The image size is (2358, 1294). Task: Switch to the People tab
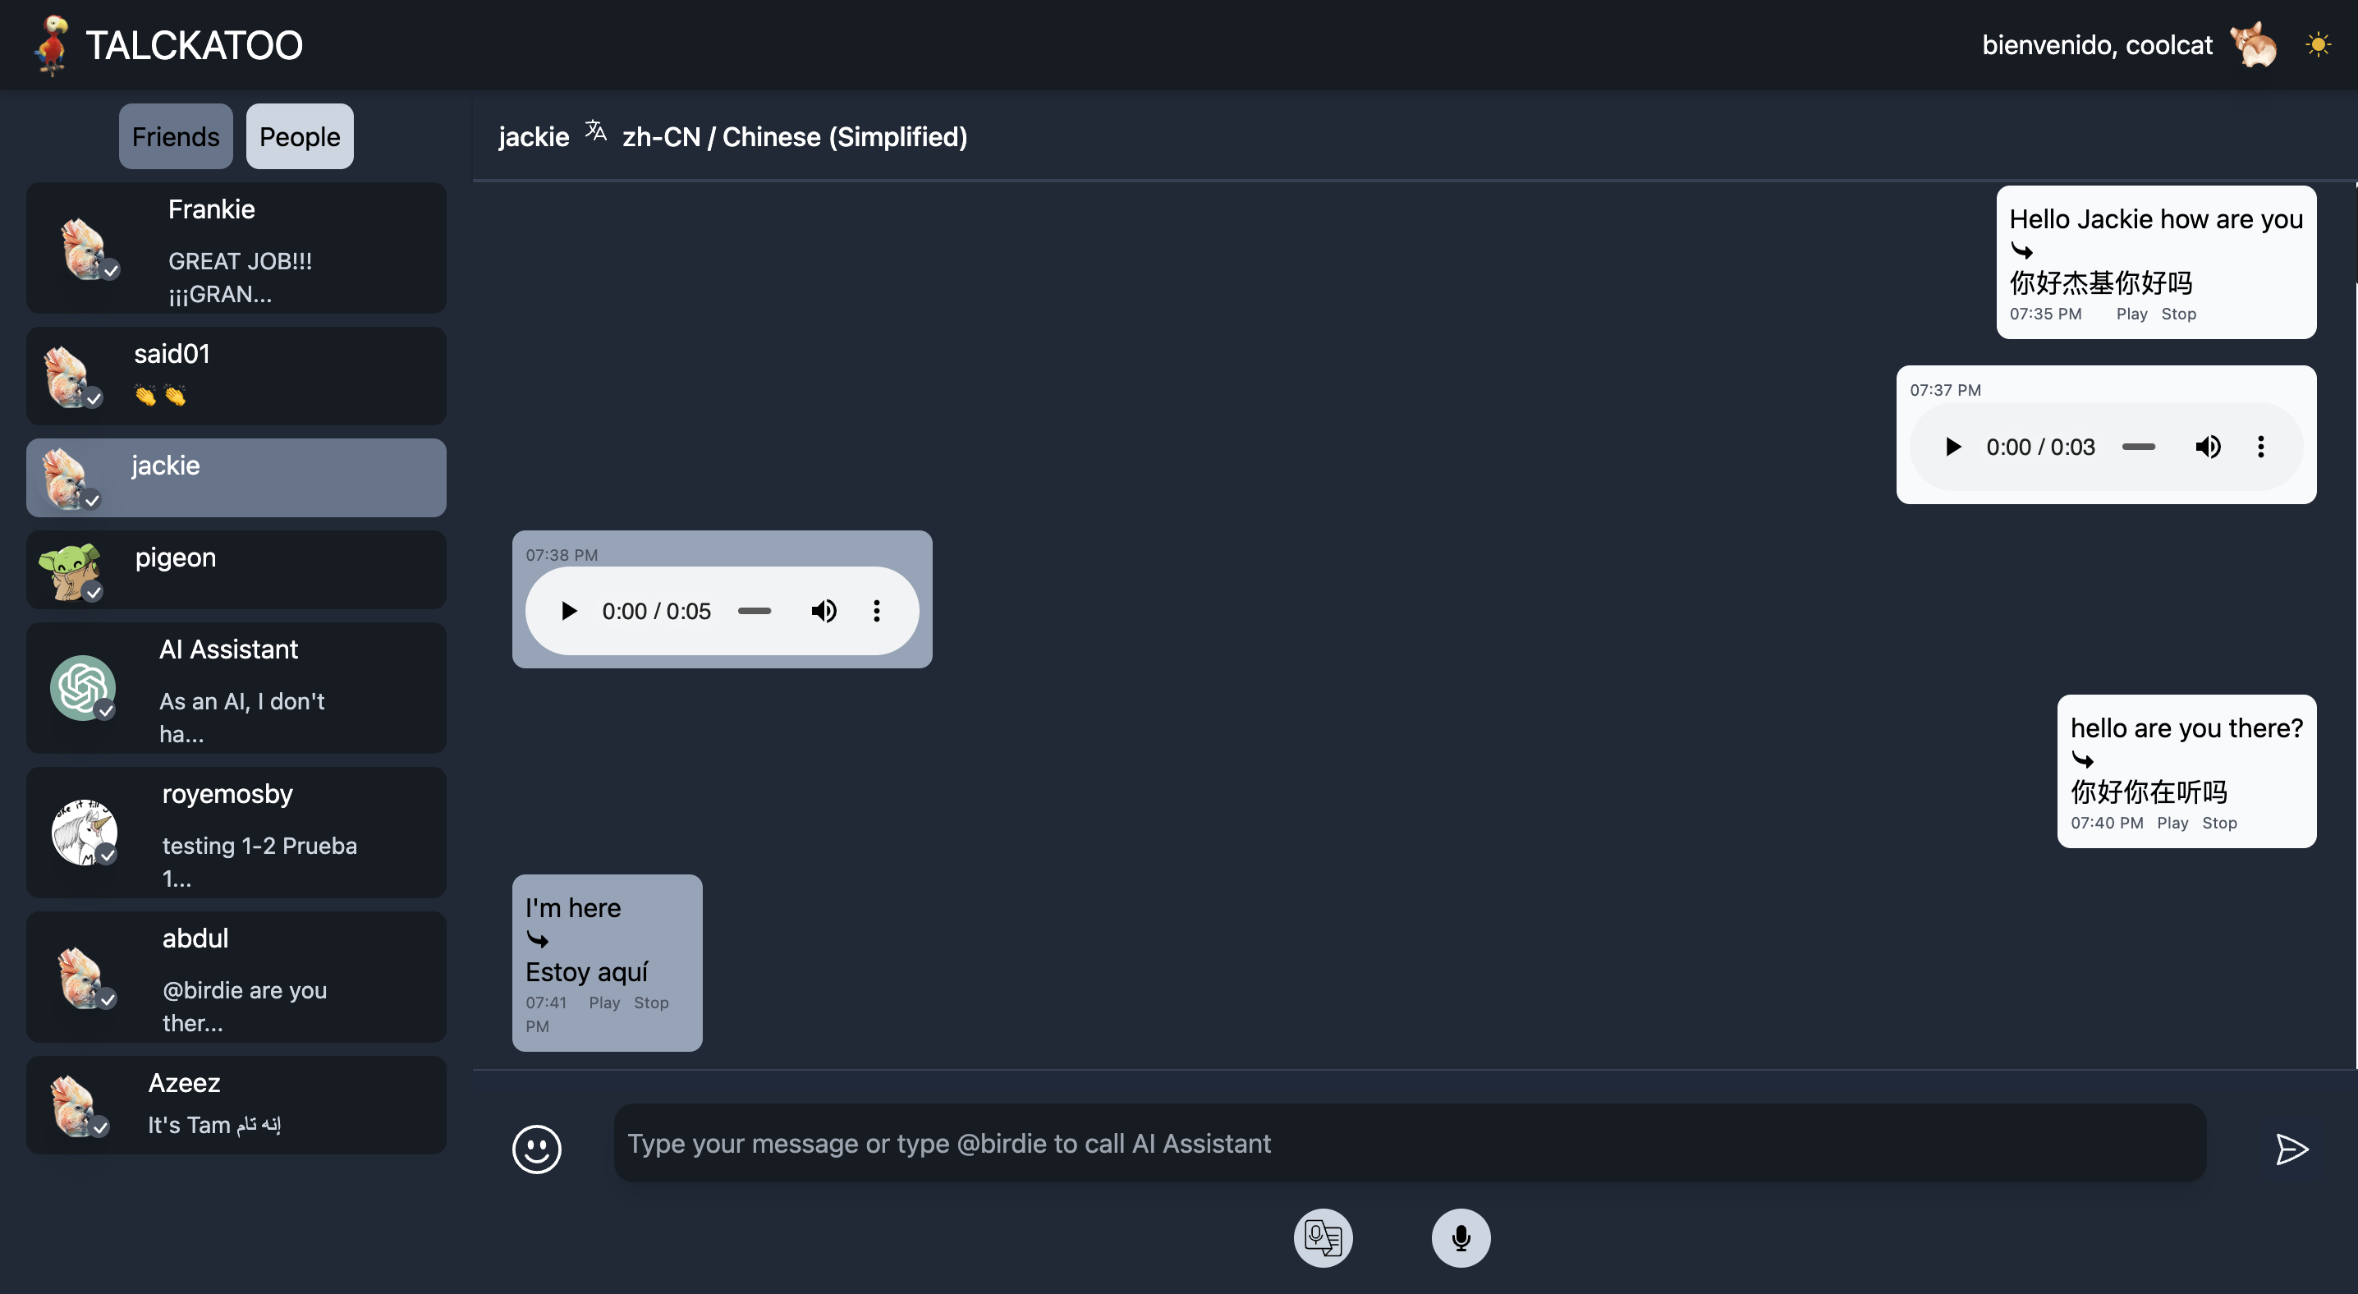[x=300, y=136]
